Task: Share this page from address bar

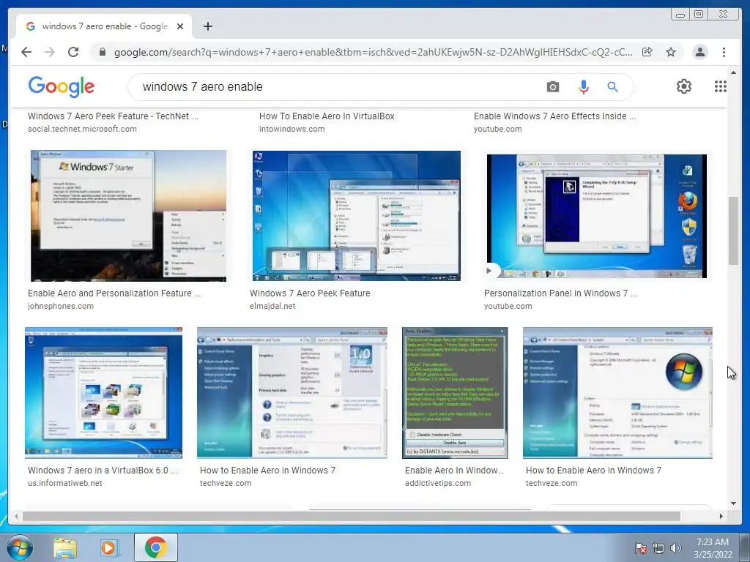Action: [647, 52]
